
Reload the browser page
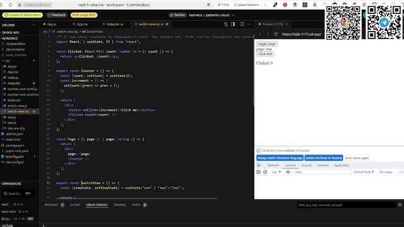pos(10,4)
